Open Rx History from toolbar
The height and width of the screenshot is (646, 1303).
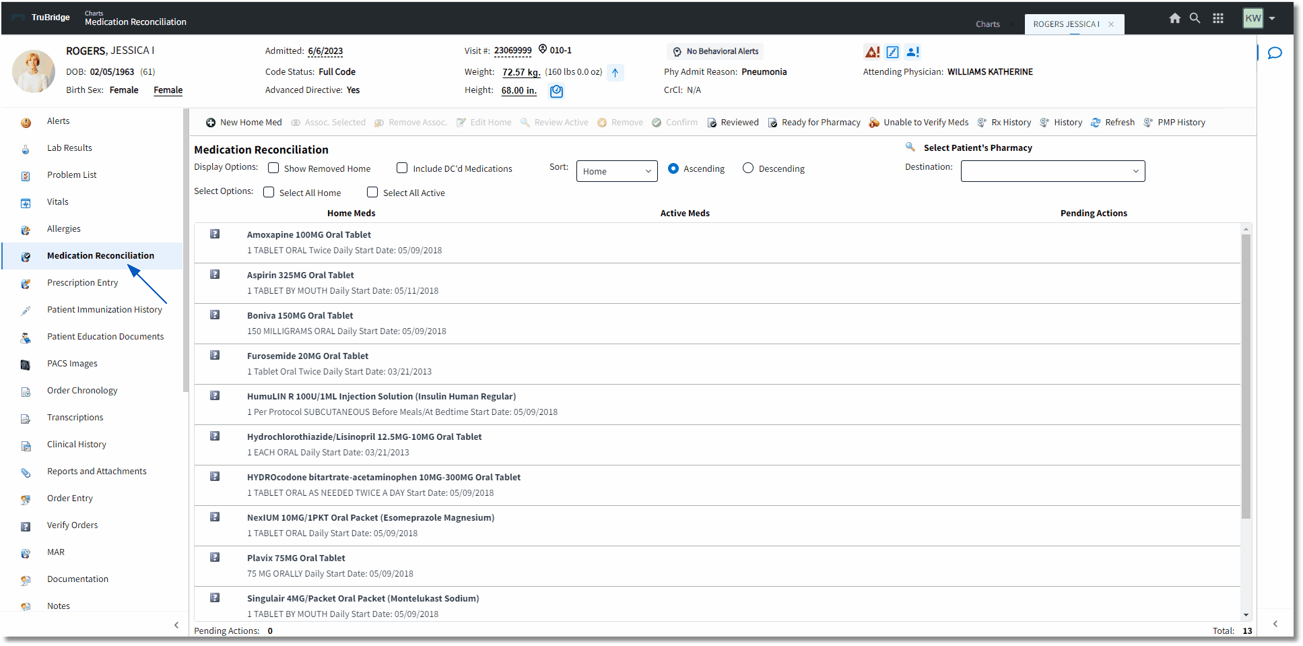coord(1004,123)
